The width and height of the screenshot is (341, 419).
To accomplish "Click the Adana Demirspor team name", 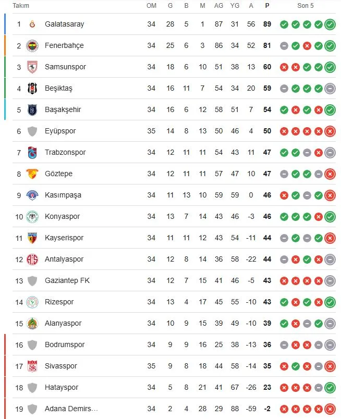I will [71, 409].
